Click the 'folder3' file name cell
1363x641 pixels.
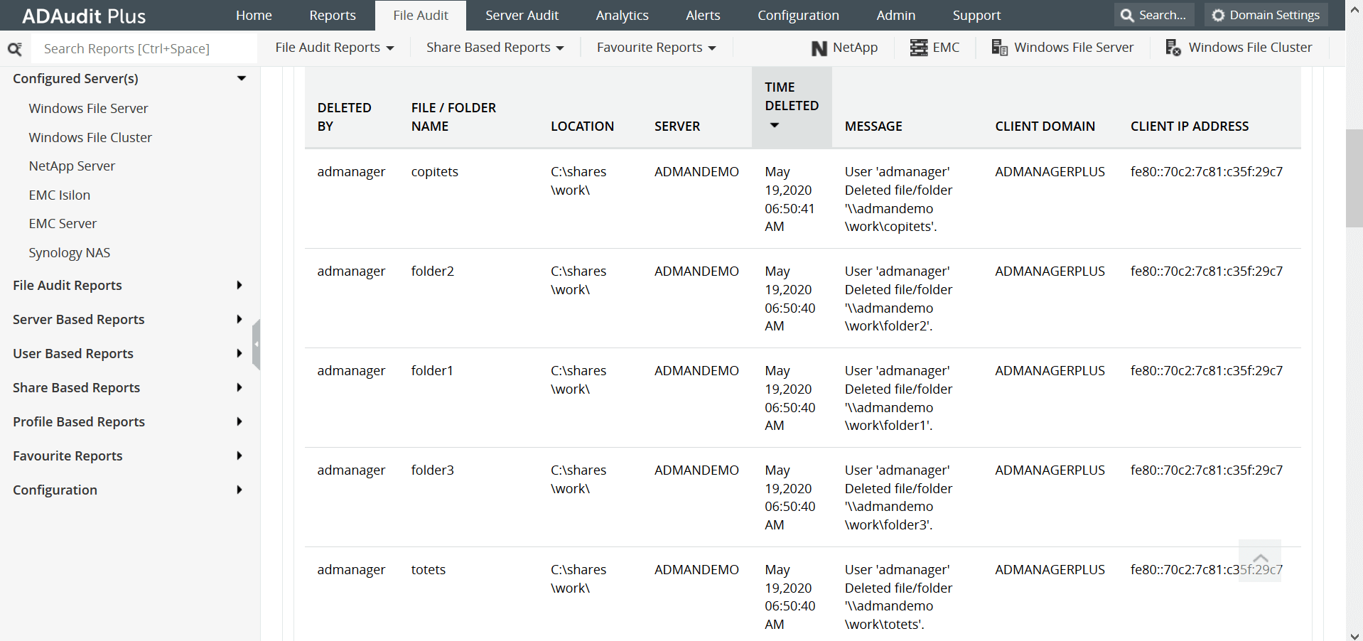(432, 470)
